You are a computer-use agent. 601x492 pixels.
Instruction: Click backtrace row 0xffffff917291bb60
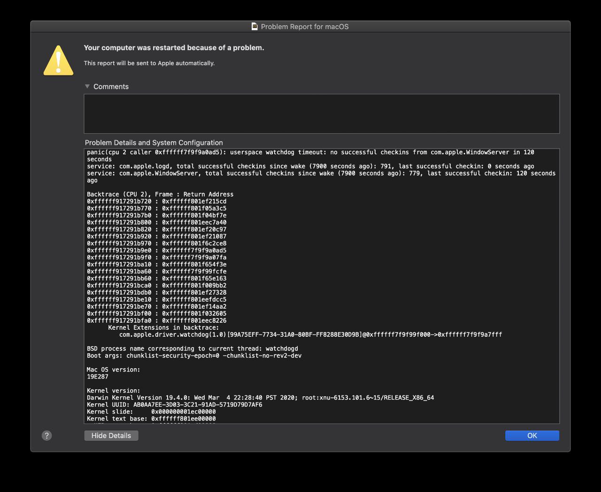coord(157,279)
